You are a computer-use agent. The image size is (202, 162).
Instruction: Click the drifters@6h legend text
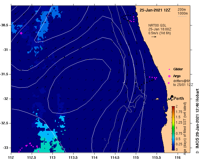tap(181, 81)
